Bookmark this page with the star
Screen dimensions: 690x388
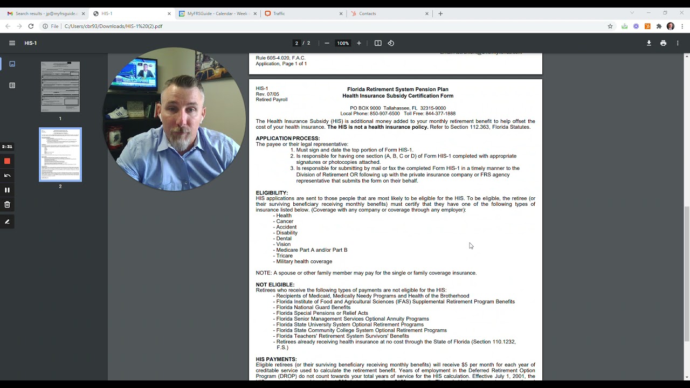point(610,26)
